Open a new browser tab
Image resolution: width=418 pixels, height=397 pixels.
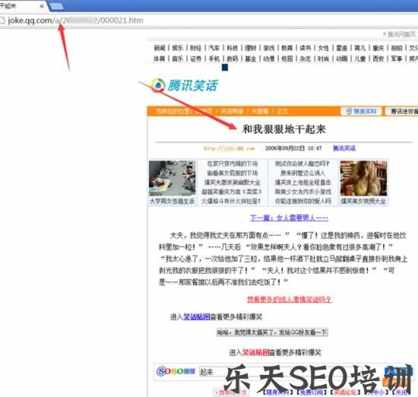tap(56, 6)
